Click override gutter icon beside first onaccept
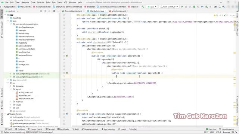Image resolution: width=239 pixels, height=134 pixels. tap(67, 56)
